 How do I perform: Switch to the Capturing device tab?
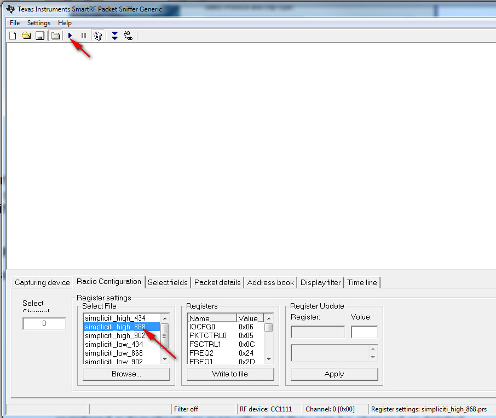42,282
